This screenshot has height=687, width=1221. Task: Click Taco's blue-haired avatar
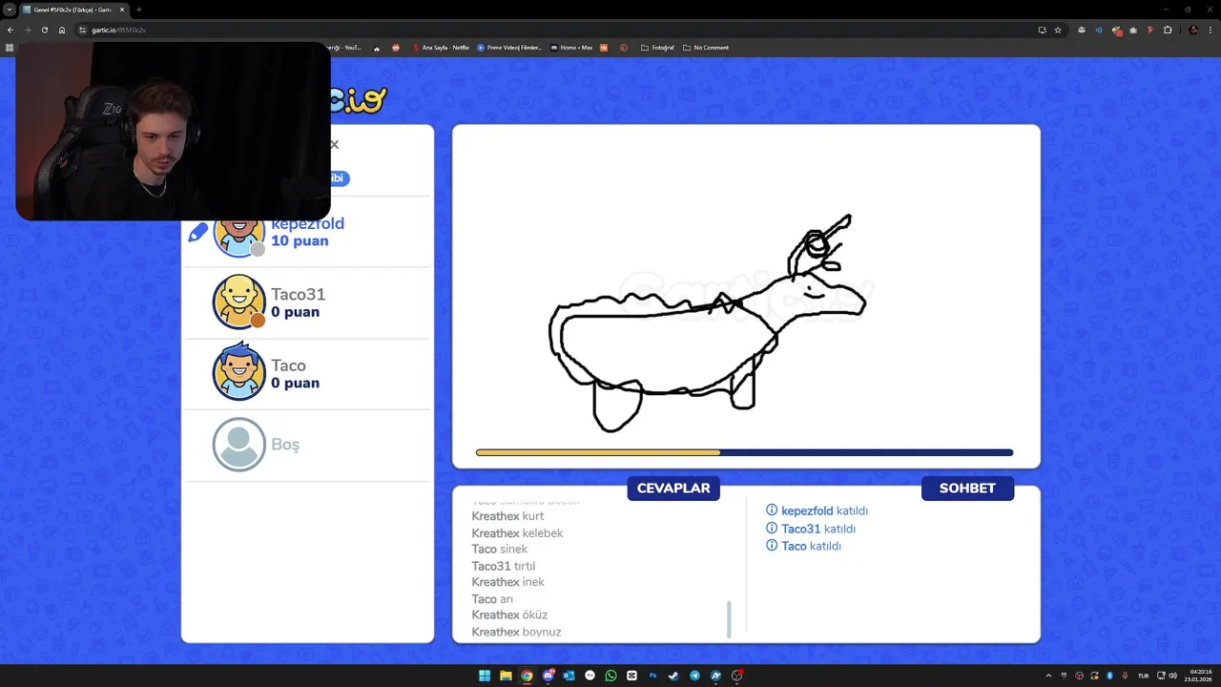[238, 372]
